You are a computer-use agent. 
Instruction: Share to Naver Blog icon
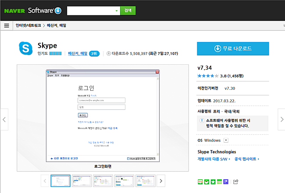pyautogui.click(x=200, y=182)
